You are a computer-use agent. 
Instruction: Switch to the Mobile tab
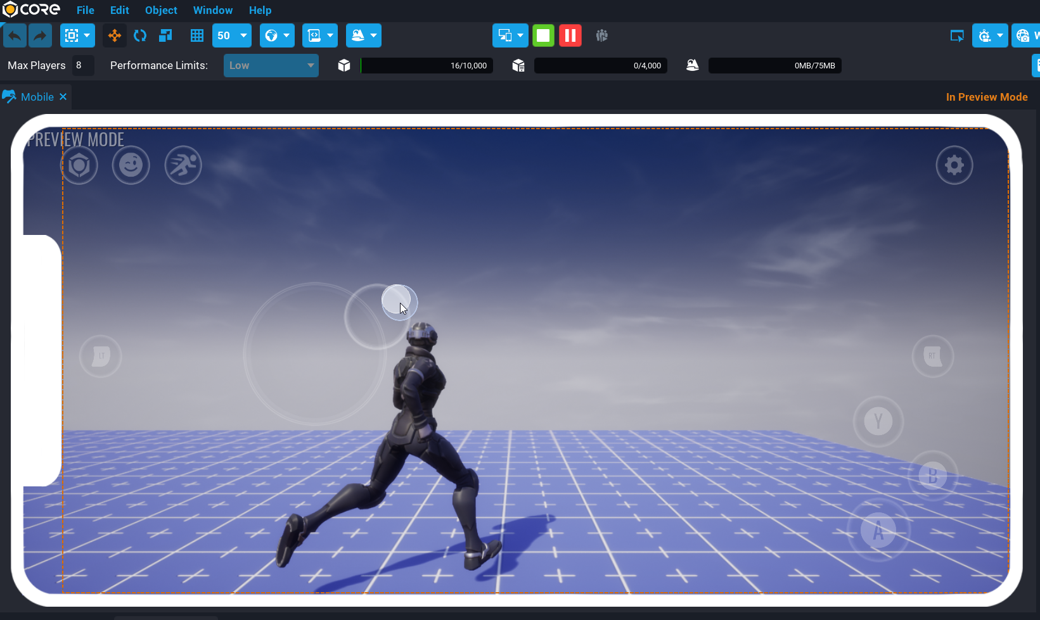click(37, 97)
